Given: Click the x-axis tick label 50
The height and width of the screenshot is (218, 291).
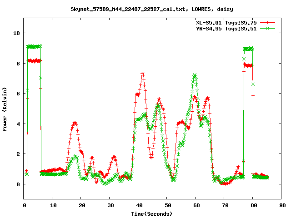Looking at the screenshot, I should coord(168,205).
